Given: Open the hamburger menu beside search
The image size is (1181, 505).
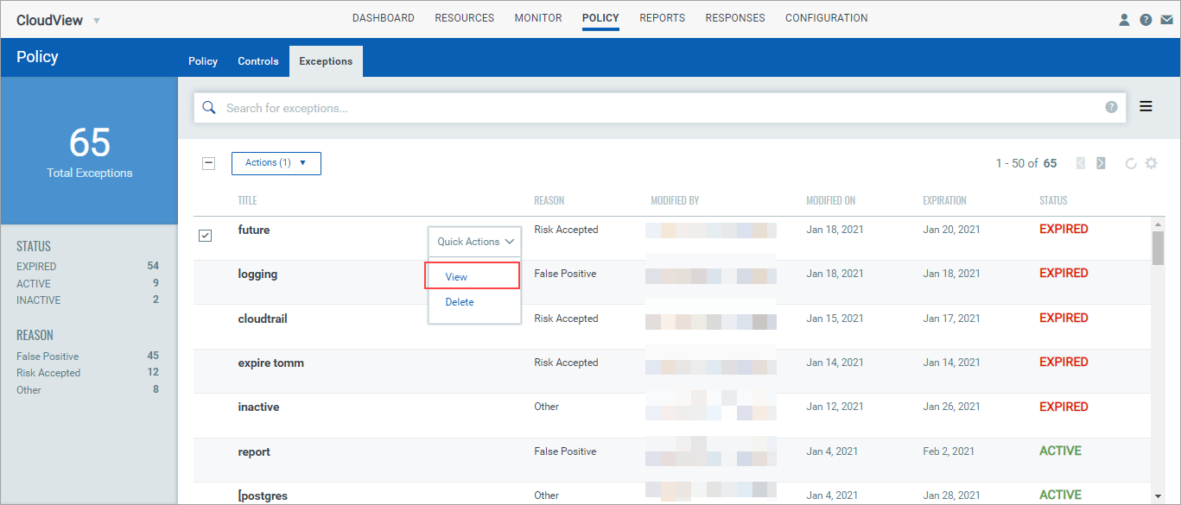Looking at the screenshot, I should click(1146, 107).
